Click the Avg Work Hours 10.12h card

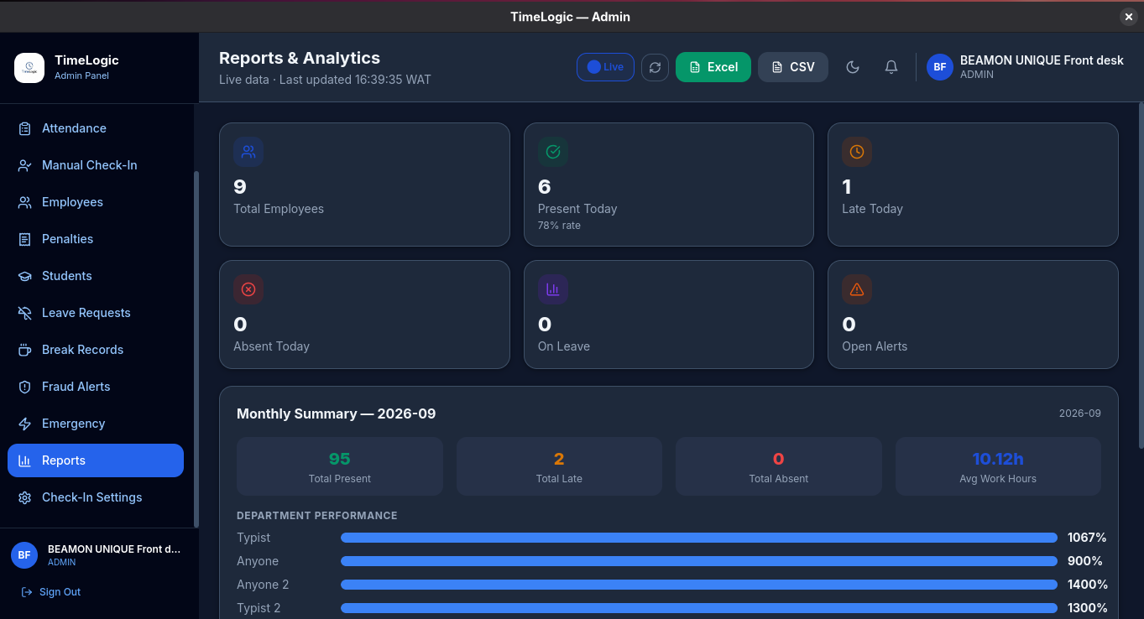[998, 466]
